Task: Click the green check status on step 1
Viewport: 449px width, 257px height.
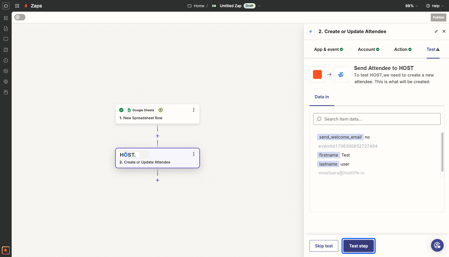Action: pyautogui.click(x=121, y=110)
